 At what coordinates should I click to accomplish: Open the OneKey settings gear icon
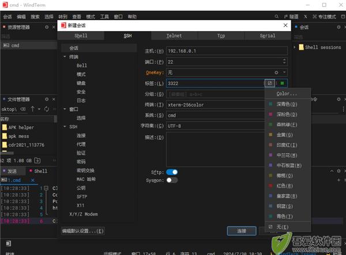276,73
